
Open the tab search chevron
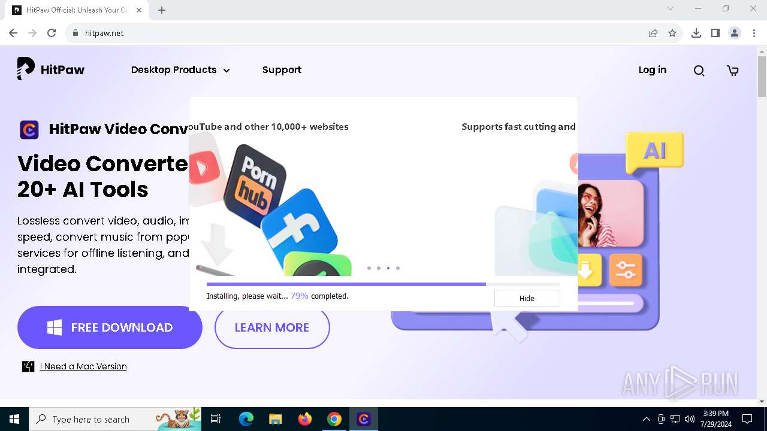[x=671, y=8]
